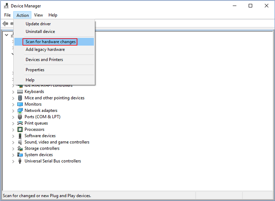Click the Processors category icon
The image size is (275, 201).
(x=20, y=129)
